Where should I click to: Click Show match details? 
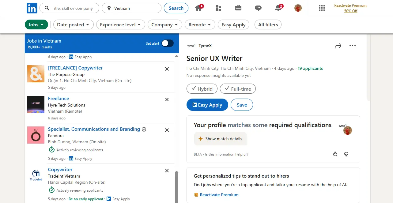click(220, 139)
